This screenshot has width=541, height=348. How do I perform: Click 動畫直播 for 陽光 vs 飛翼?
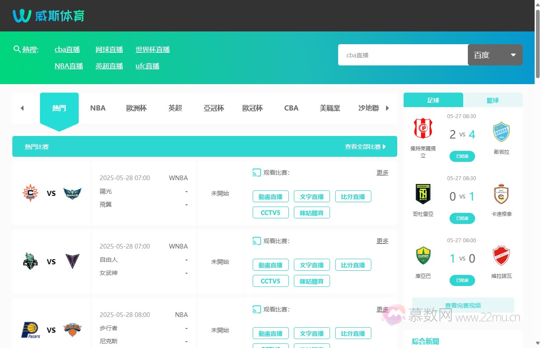pyautogui.click(x=270, y=196)
